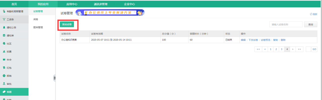Select page 3 in pagination
Viewport: 322px width, 100px height.
click(x=281, y=49)
